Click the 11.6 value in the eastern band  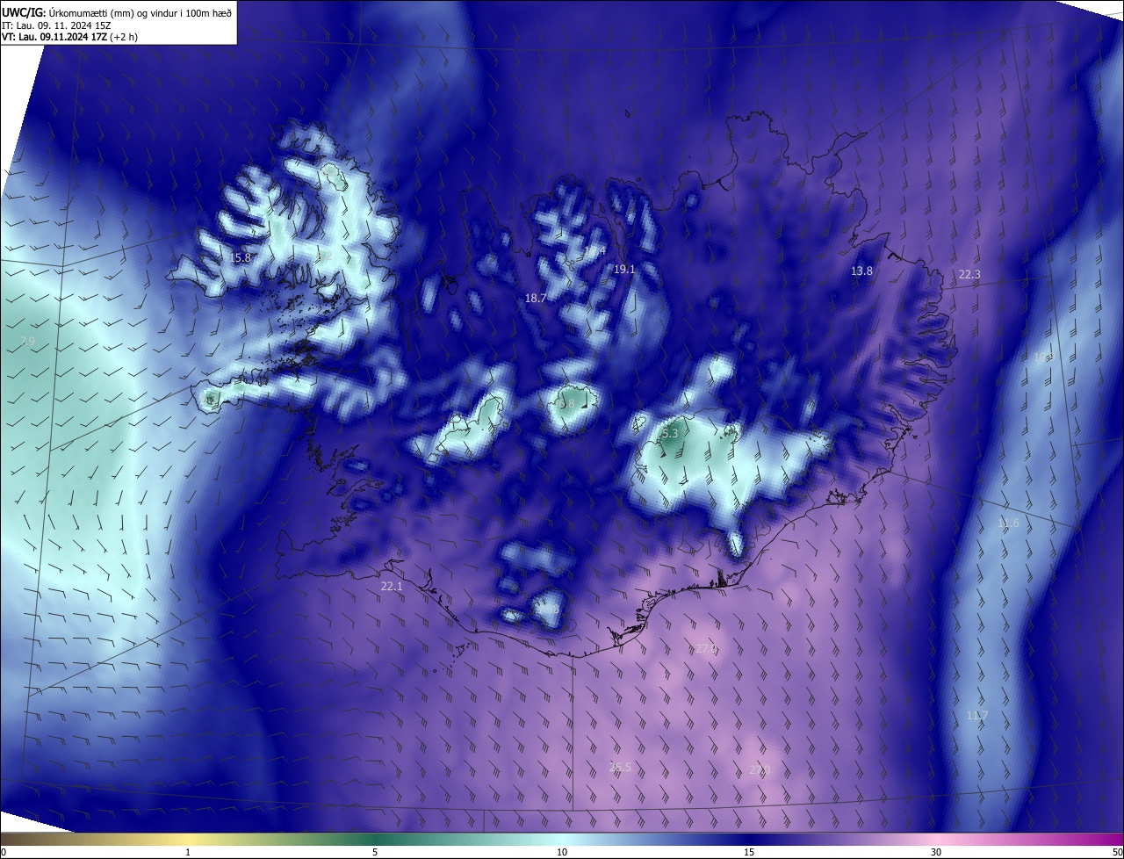click(1008, 523)
